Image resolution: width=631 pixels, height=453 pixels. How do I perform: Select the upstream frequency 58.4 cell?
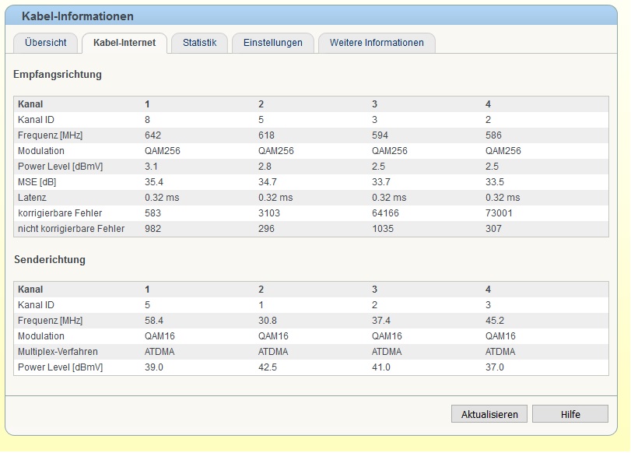tap(154, 321)
